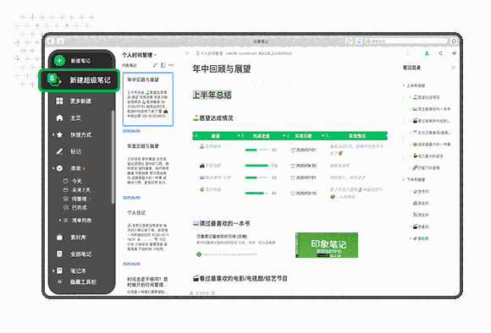Click the sidebar vertical scrollbar

tap(113, 157)
